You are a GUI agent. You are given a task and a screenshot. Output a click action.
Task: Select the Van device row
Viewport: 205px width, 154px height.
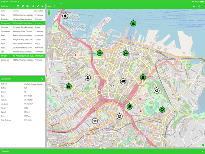(23, 52)
